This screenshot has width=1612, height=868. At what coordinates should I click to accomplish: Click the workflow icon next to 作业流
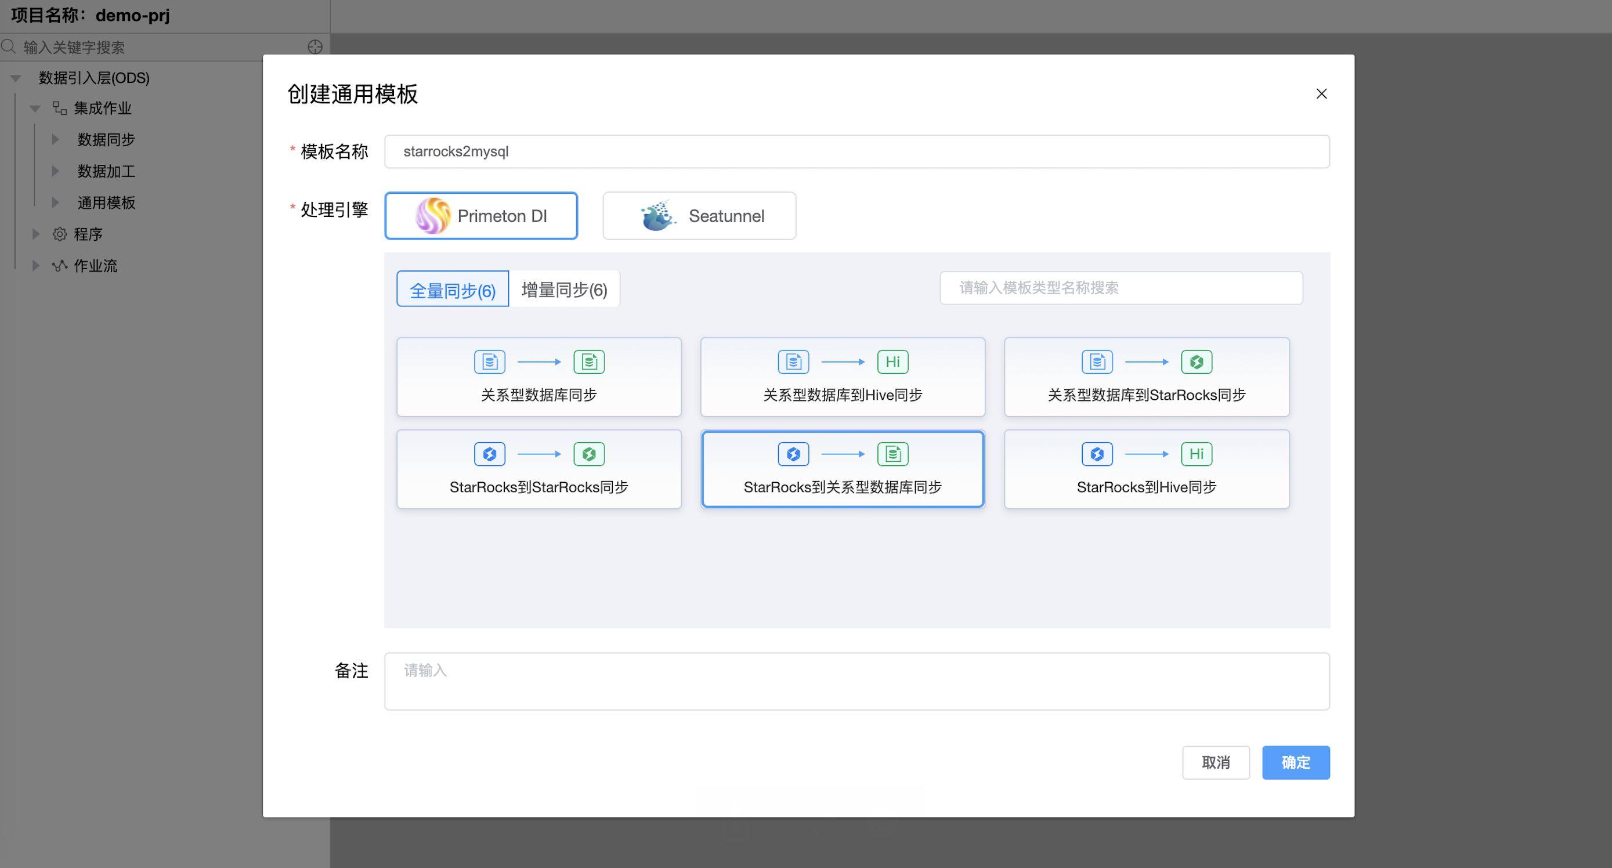pyautogui.click(x=59, y=265)
